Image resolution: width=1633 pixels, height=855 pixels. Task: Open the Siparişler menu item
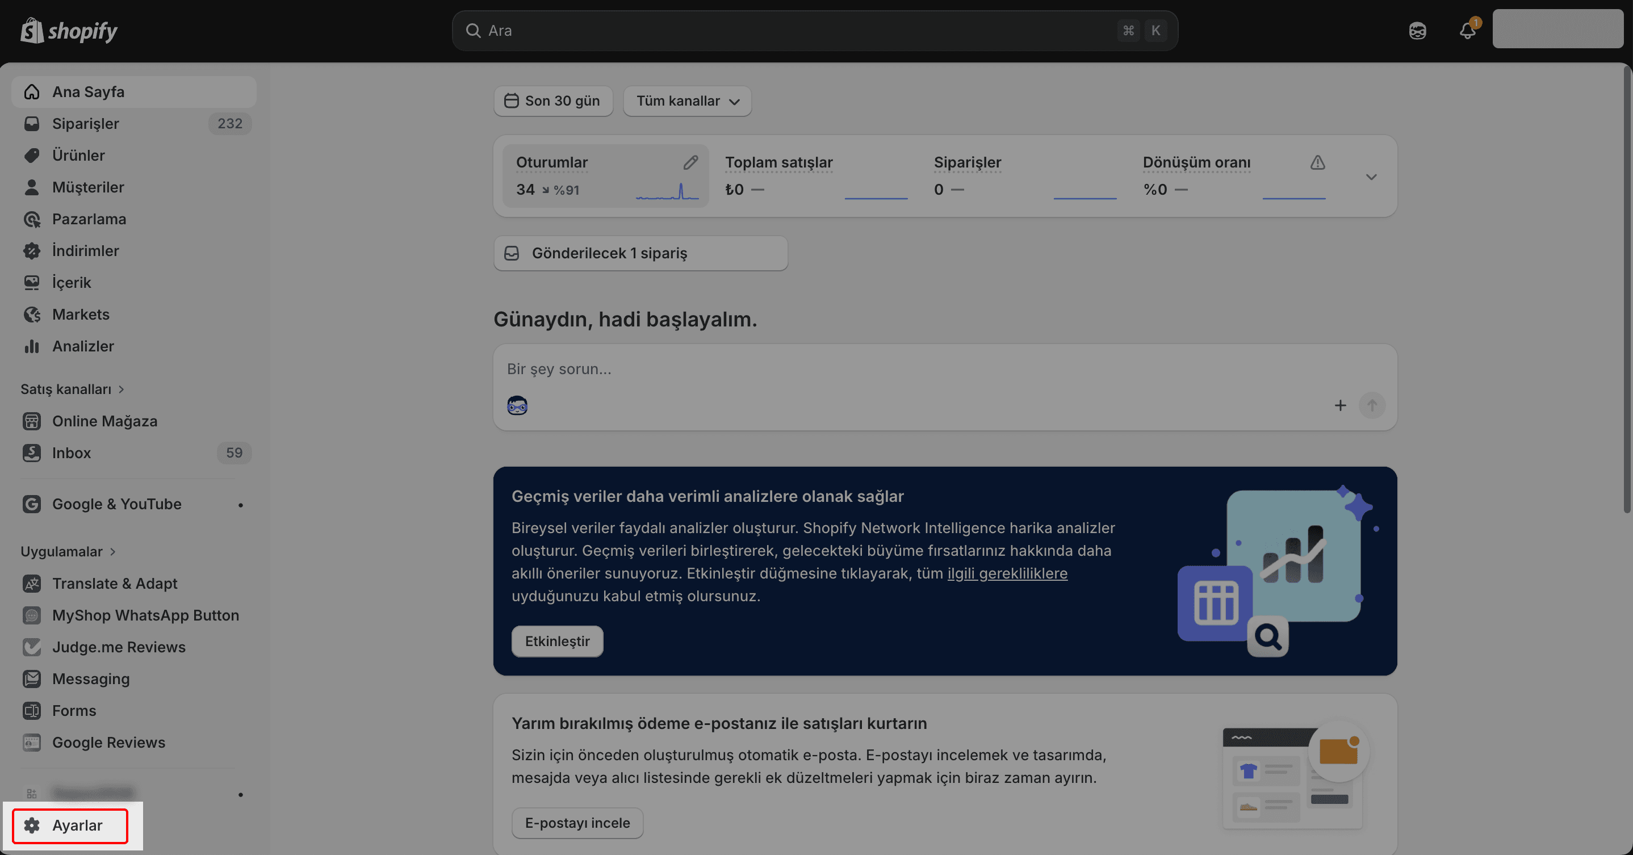click(x=86, y=124)
